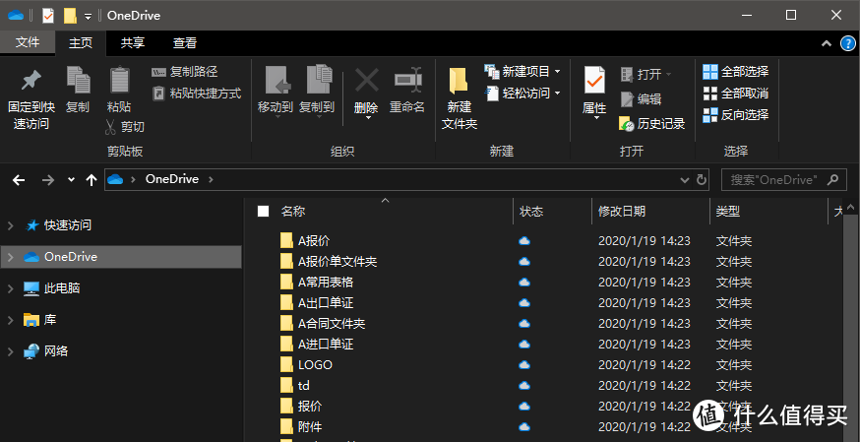Sort by Status (状态) column header

[531, 211]
